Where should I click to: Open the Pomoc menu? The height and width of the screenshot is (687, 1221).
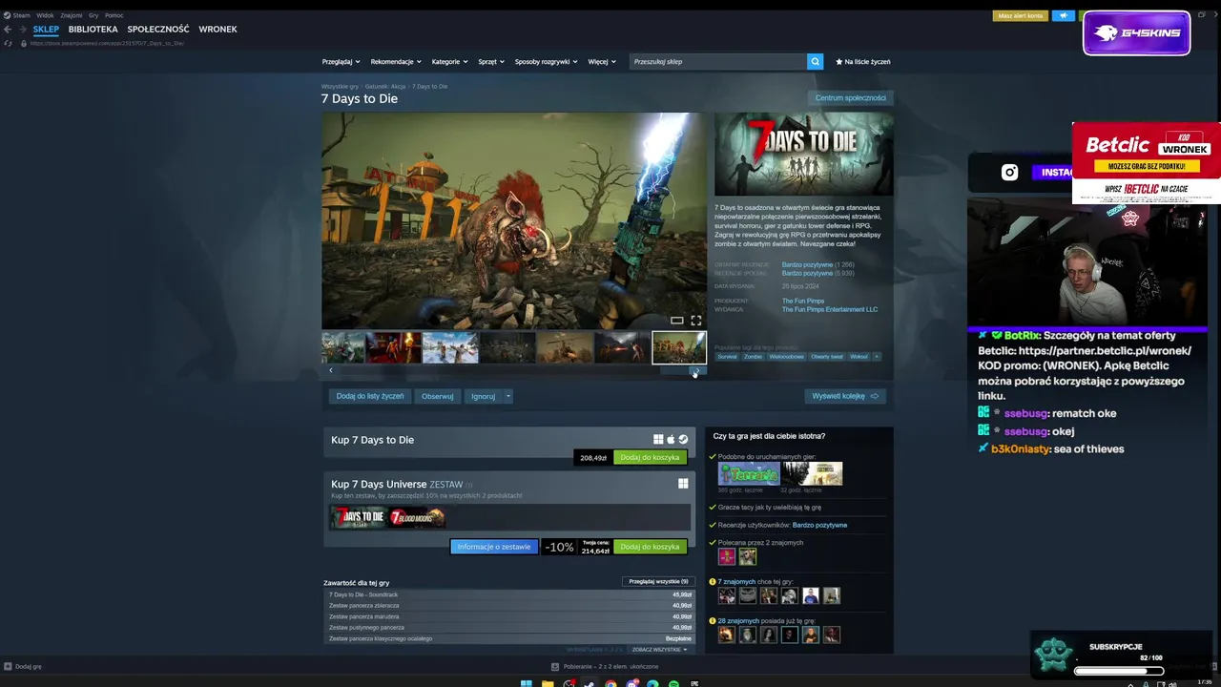pos(114,15)
